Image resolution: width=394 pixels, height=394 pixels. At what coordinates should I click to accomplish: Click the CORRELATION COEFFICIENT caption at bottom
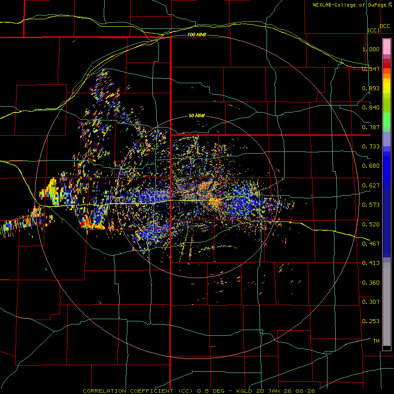[199, 391]
